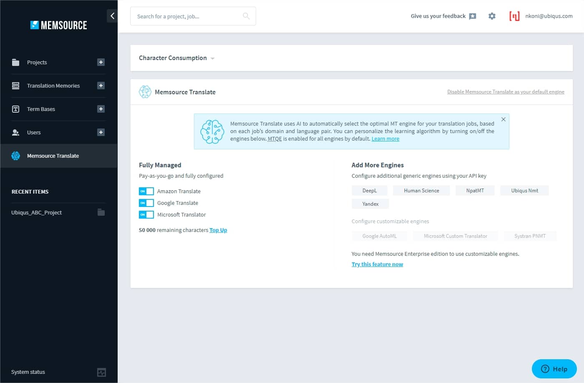Viewport: 584px width, 383px height.
Task: Click brain icon beside Memsource Translate heading
Action: pos(145,92)
